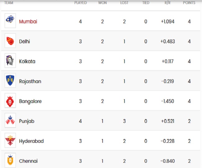This screenshot has height=168, width=202.
Task: Click the LOST column header
Action: (124, 3)
